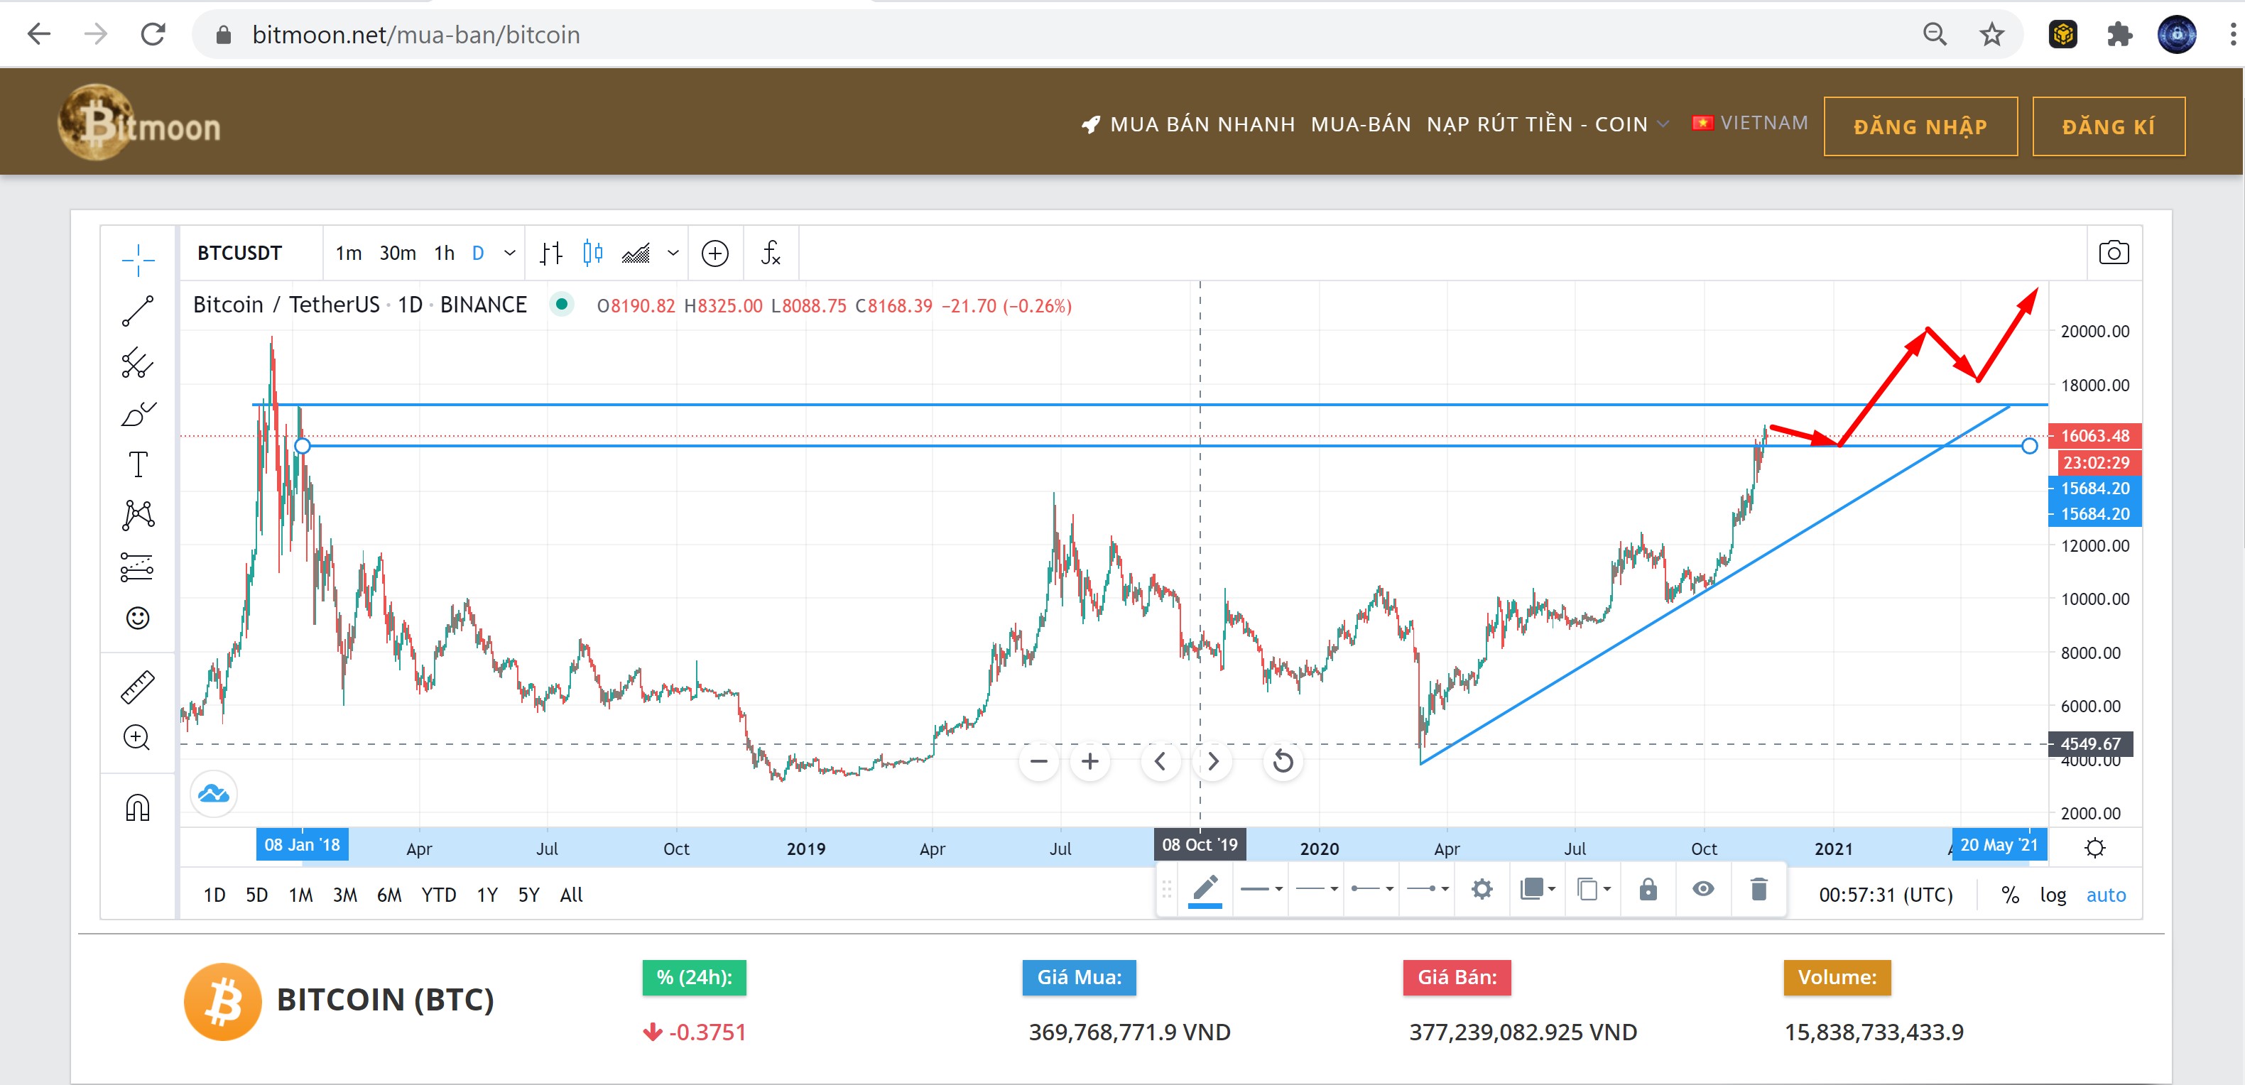Set date range to YTD
The image size is (2245, 1085).
click(x=438, y=895)
